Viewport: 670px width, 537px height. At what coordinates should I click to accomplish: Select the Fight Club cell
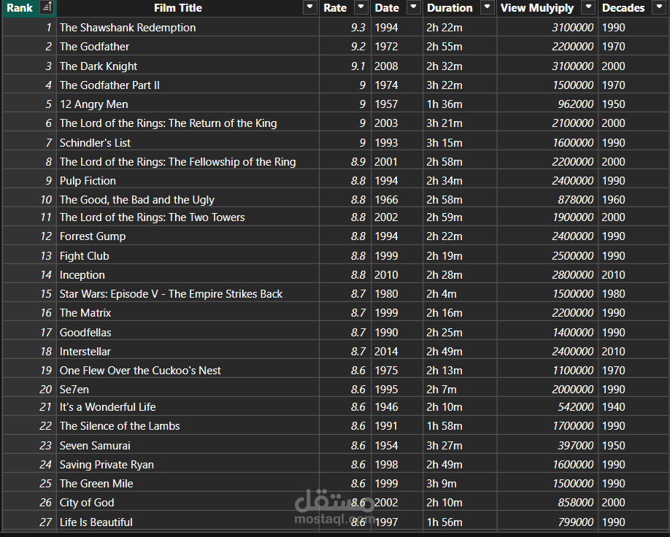click(188, 255)
